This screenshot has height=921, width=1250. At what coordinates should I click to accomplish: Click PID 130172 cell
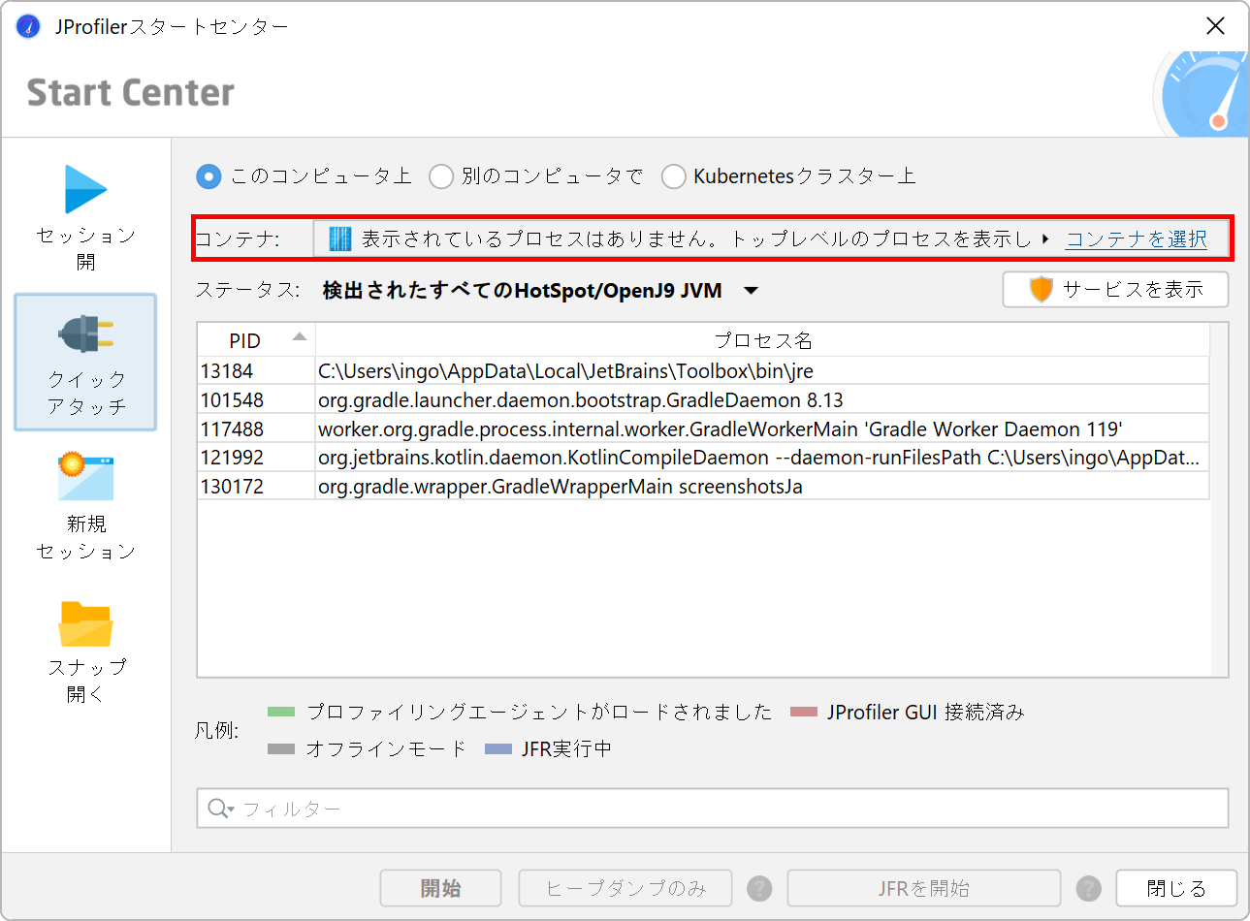(x=256, y=486)
